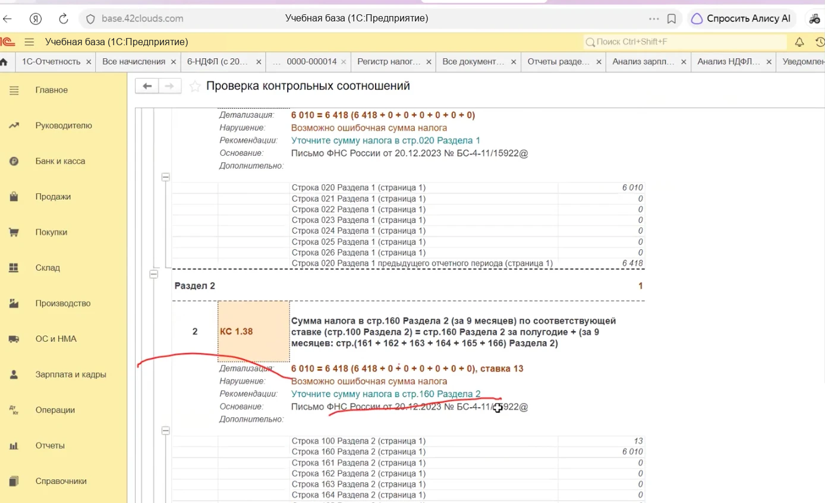
Task: Close the Анализ НДФЛ... tab
Action: [769, 61]
